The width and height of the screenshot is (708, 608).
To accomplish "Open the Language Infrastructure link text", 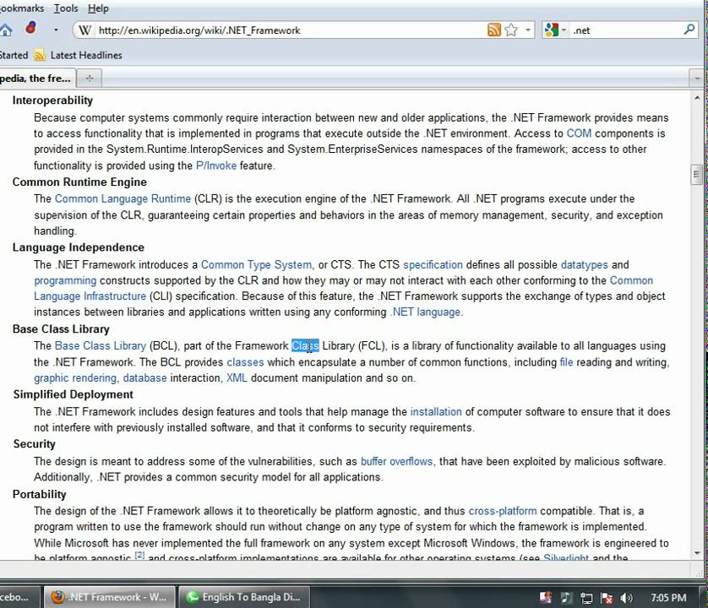I will pyautogui.click(x=90, y=296).
